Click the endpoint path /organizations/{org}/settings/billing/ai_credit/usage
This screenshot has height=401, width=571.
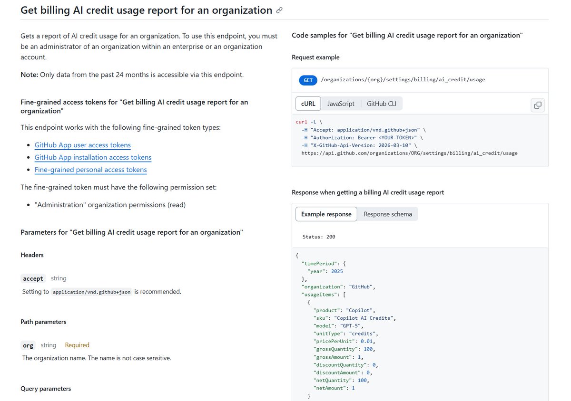[403, 80]
